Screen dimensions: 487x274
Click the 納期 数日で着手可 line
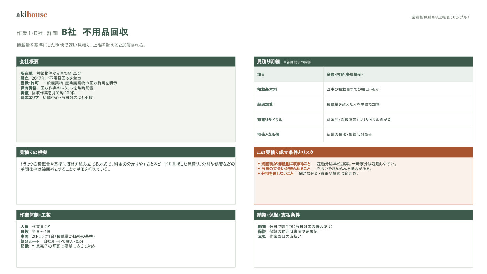[295, 227]
